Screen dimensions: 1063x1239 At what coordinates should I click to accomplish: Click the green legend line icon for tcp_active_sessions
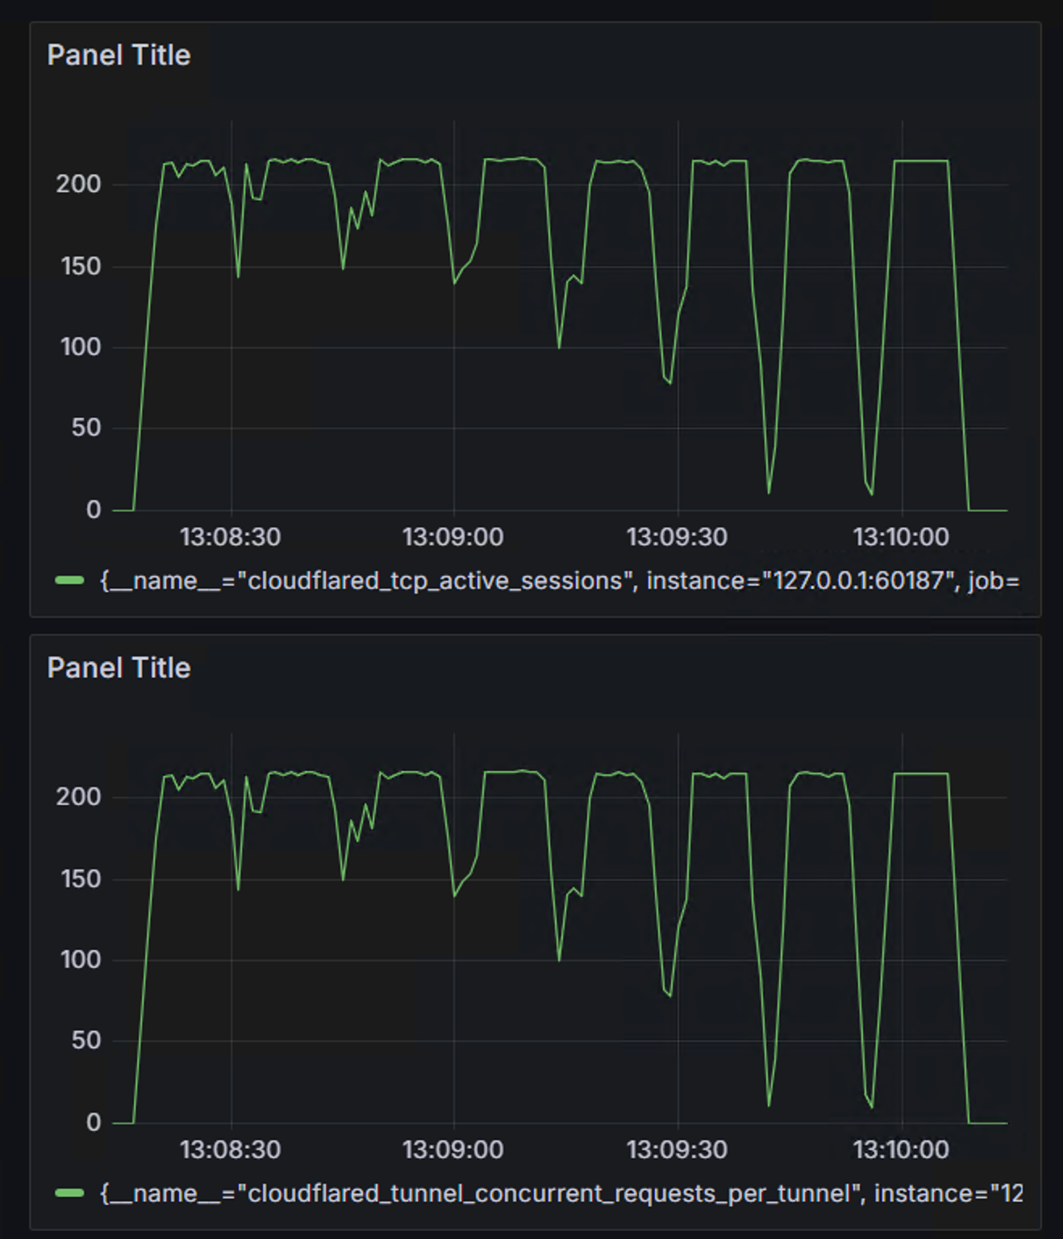click(x=71, y=580)
